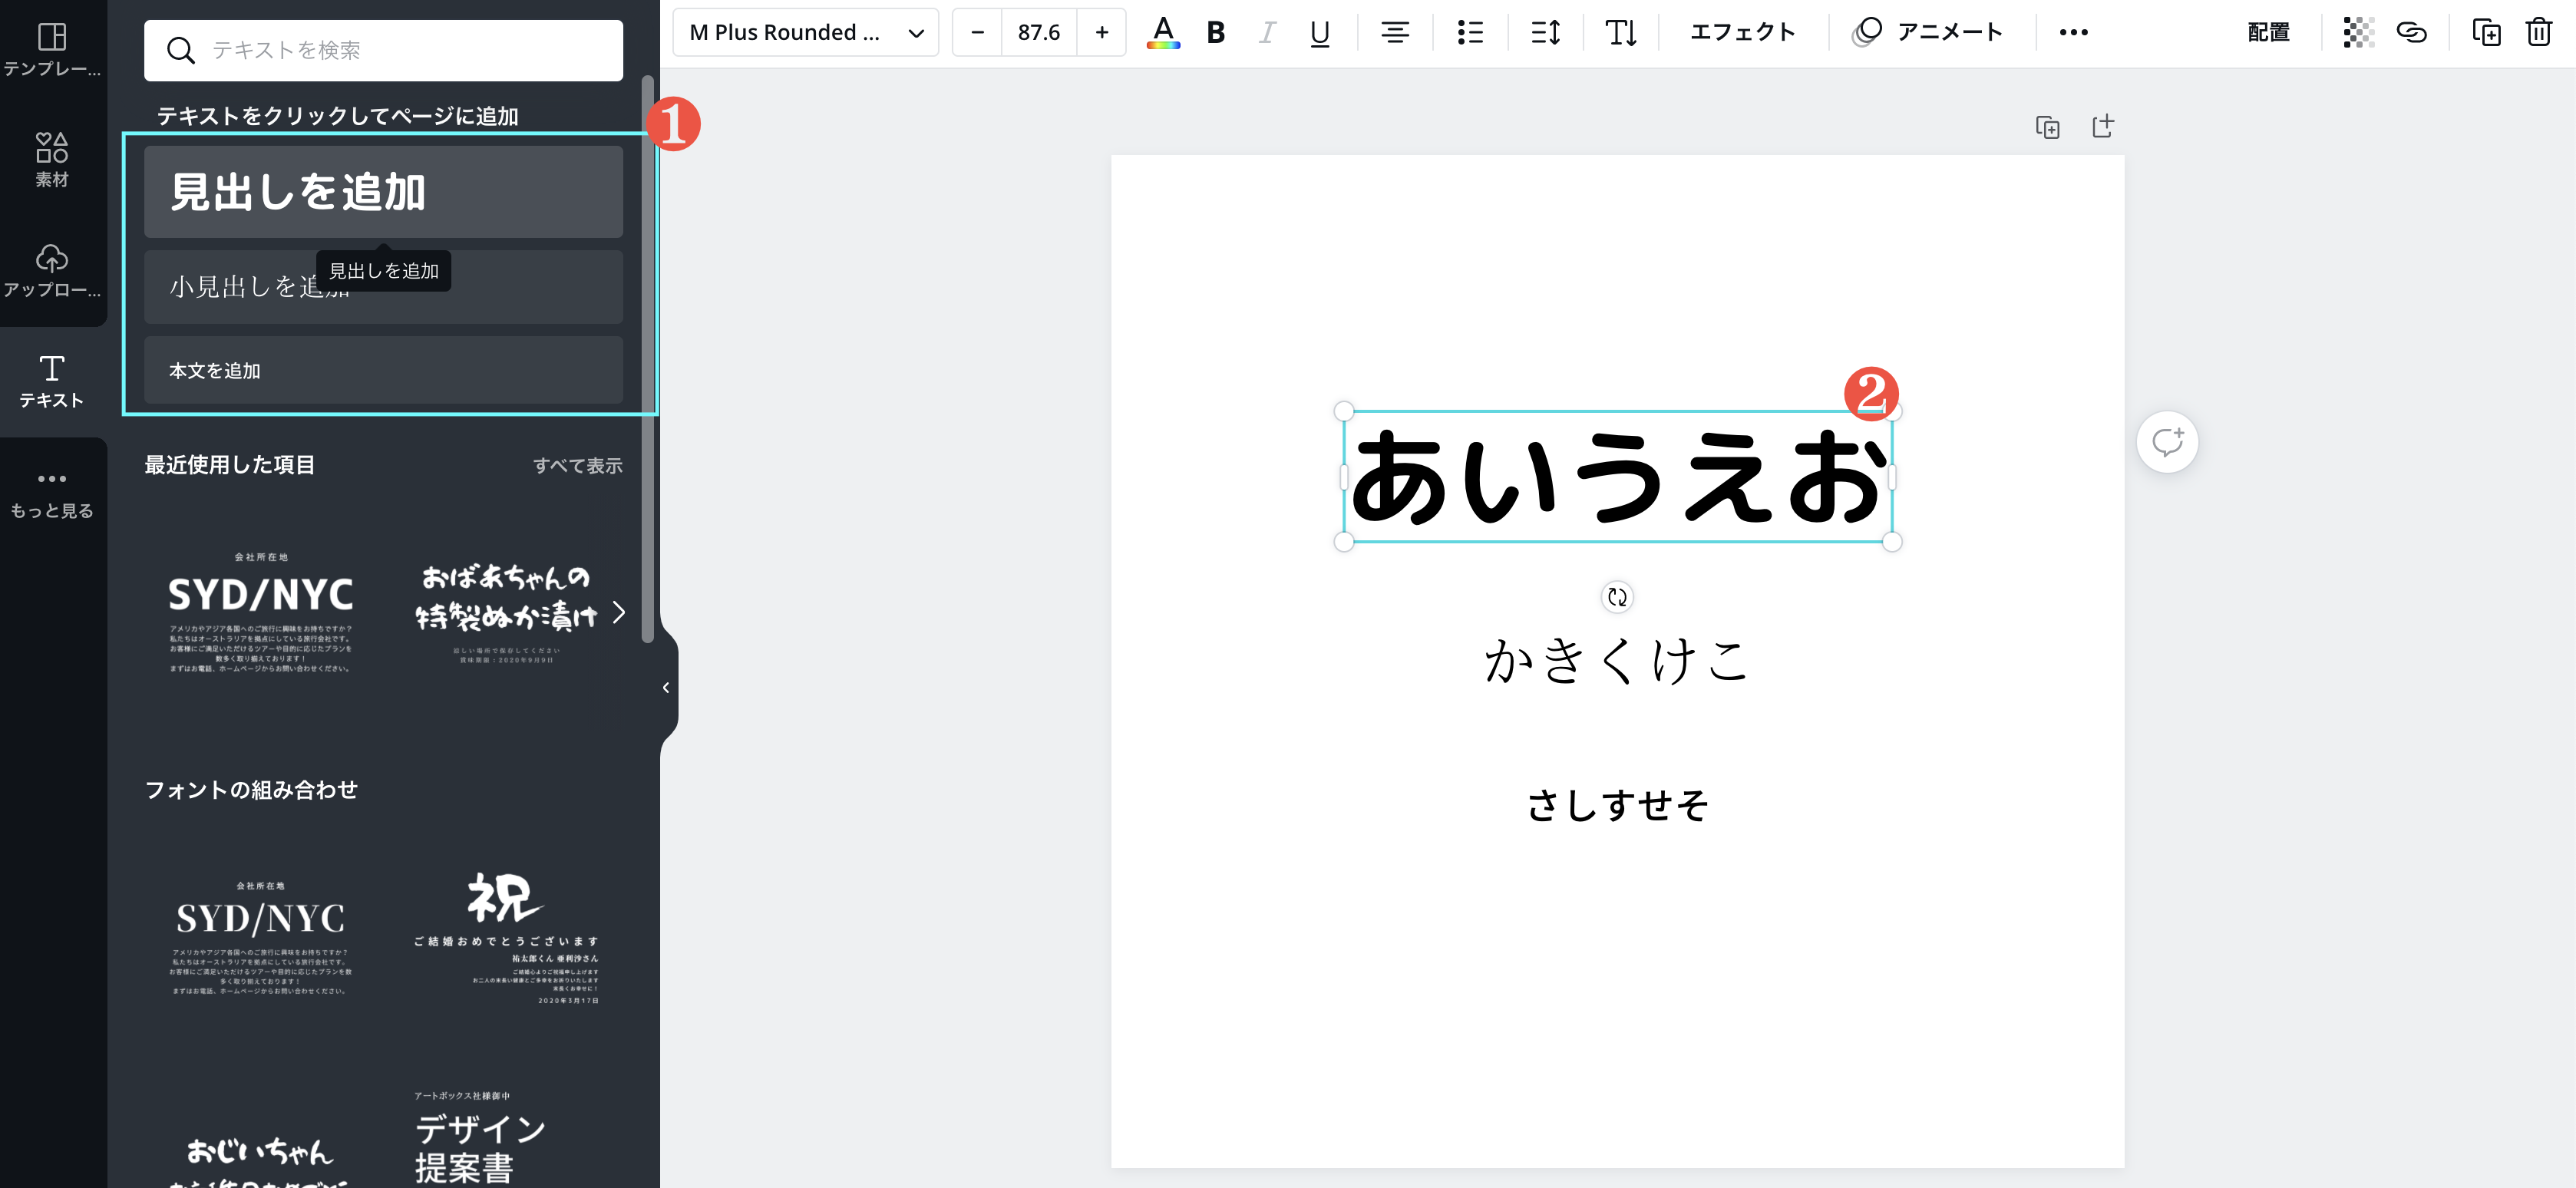Viewport: 2576px width, 1188px height.
Task: Open the link insertion icon
Action: [x=2411, y=32]
